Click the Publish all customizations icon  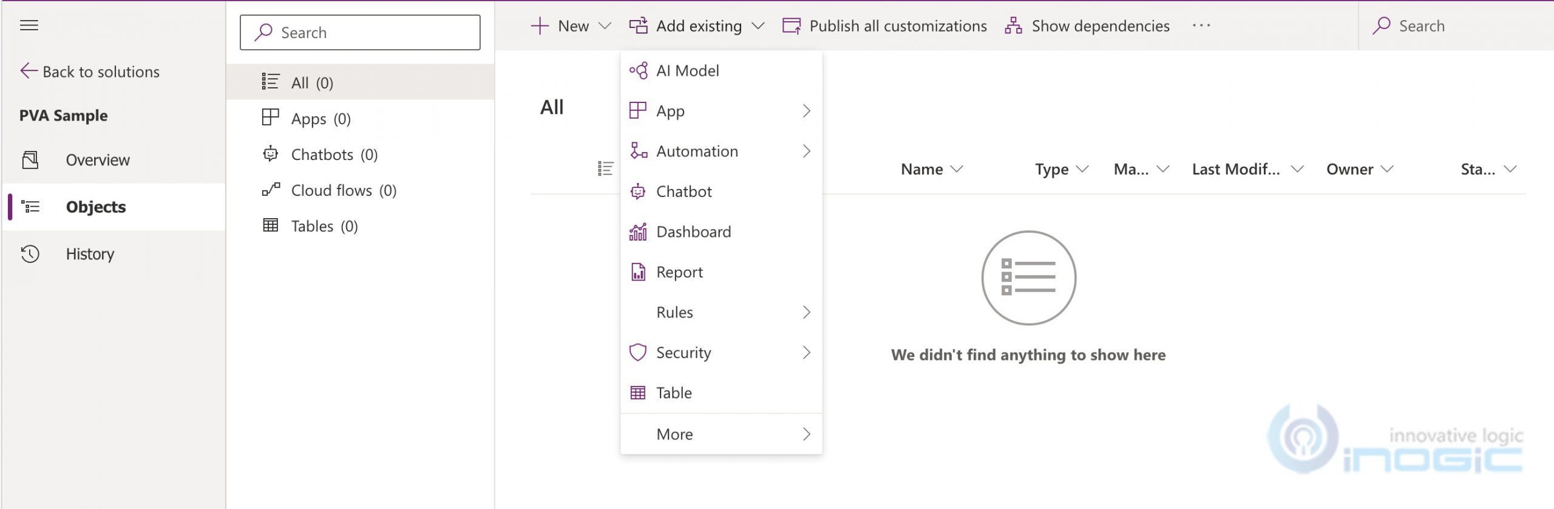(792, 26)
